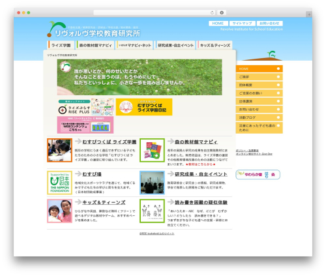
Task: Open the サイトマップ top link
Action: pyautogui.click(x=242, y=23)
